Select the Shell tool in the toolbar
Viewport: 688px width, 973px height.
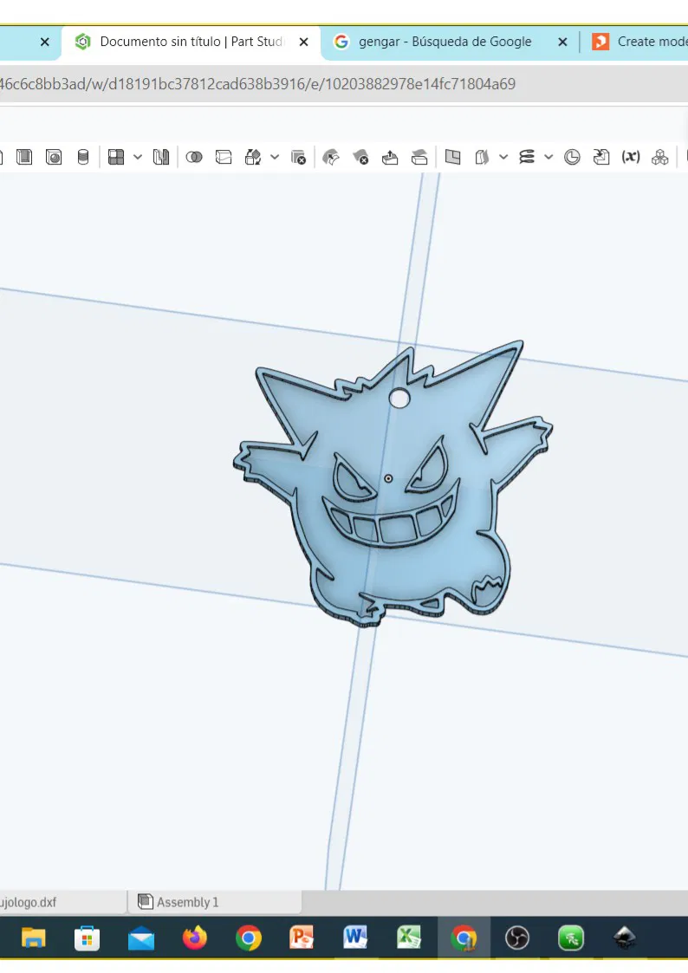[x=24, y=157]
